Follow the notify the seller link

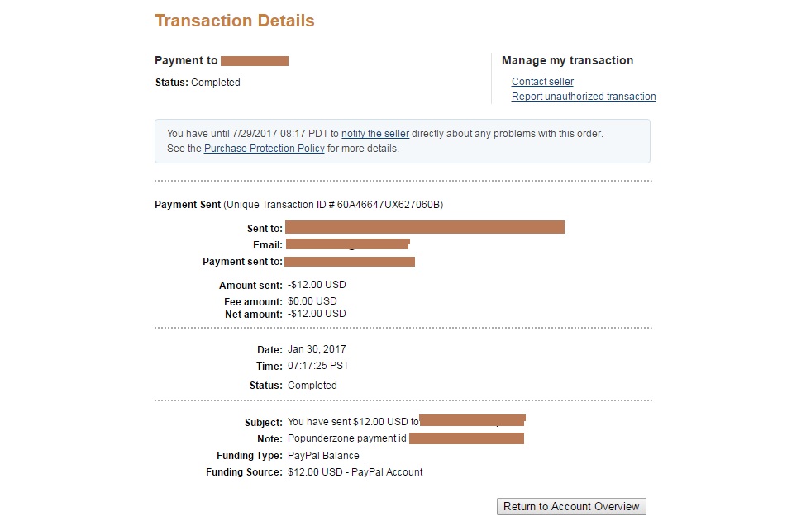[x=375, y=134]
